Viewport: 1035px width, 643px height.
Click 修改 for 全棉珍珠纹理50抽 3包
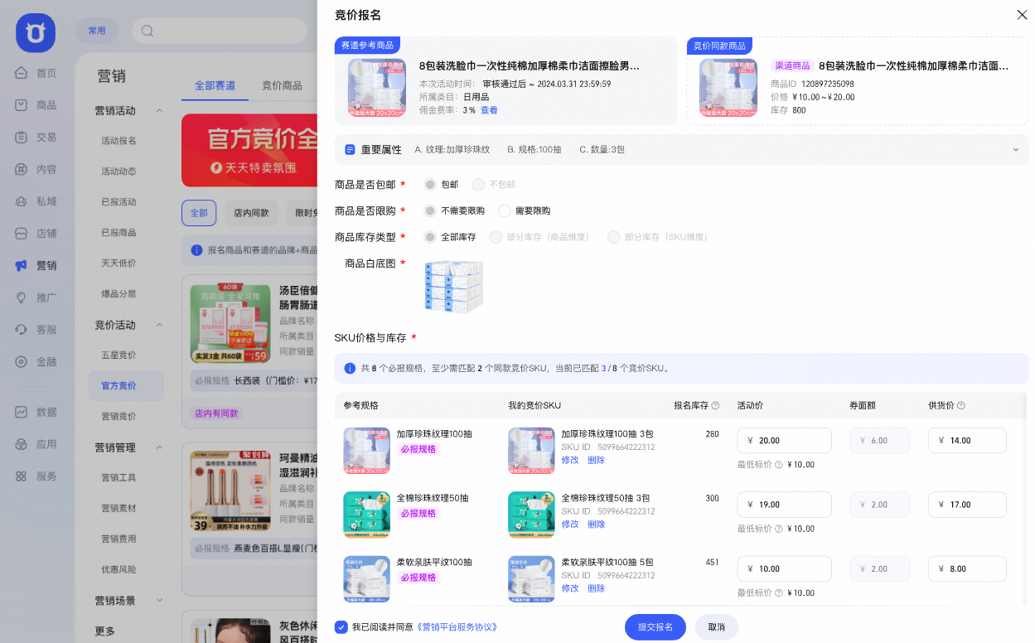570,525
